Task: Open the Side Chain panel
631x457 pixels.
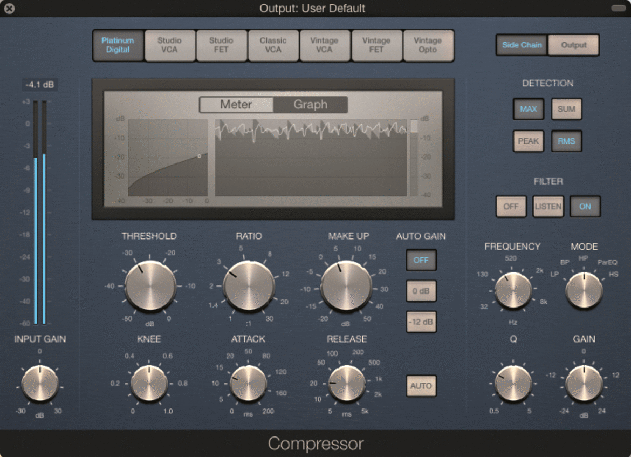Action: [x=522, y=45]
